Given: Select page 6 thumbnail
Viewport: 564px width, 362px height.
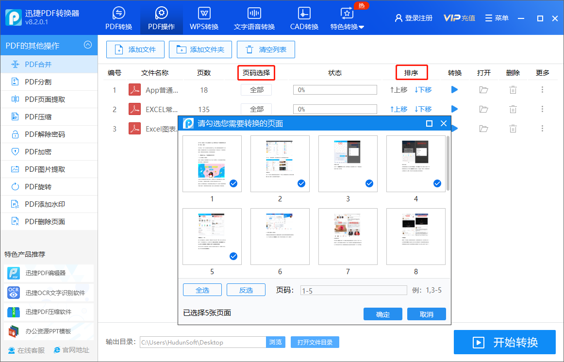Looking at the screenshot, I should point(280,236).
